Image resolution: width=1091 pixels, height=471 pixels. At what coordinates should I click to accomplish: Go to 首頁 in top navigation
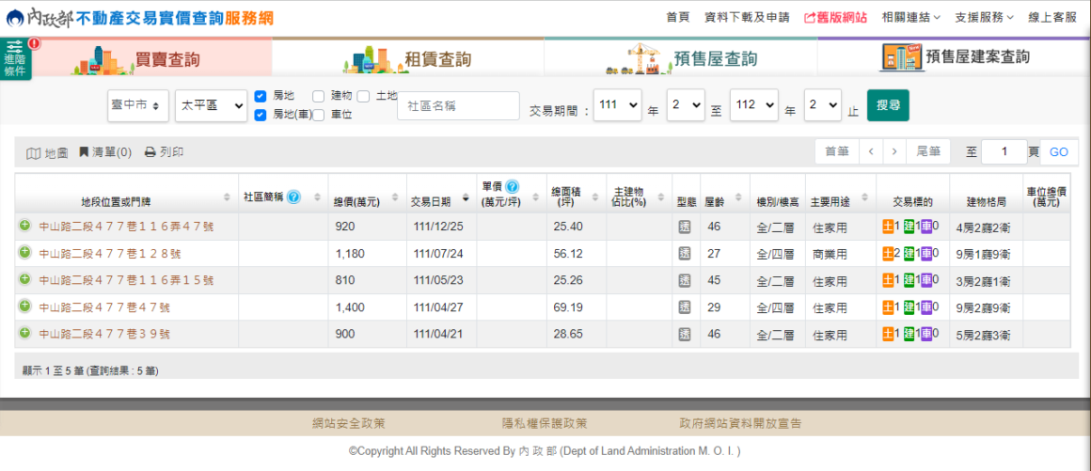(x=677, y=18)
